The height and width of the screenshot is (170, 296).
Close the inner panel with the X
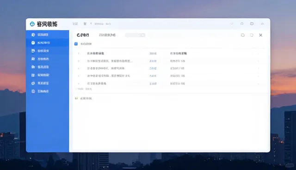(x=260, y=35)
